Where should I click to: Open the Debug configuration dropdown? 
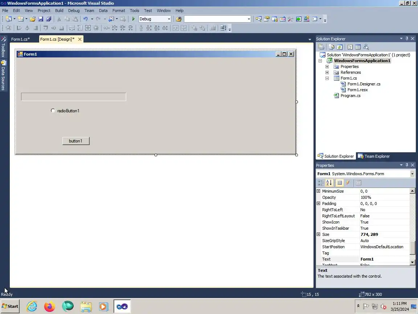pos(169,19)
